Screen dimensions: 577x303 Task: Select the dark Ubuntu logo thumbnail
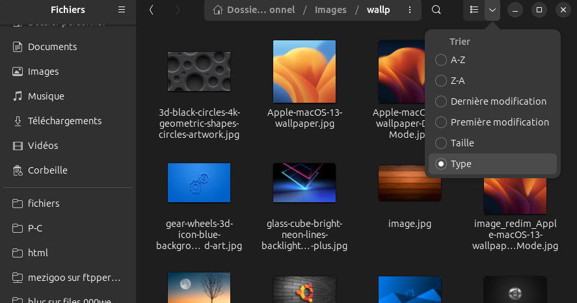click(x=515, y=289)
